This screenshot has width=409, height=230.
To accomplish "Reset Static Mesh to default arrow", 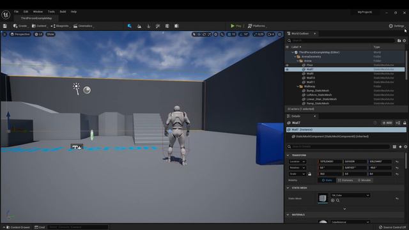I will 397,199.
